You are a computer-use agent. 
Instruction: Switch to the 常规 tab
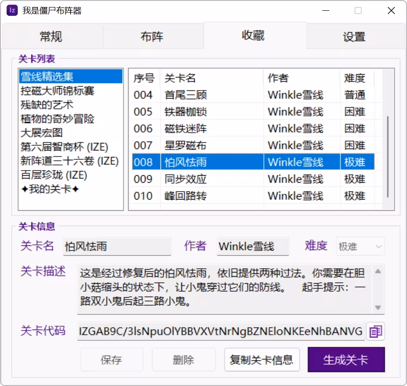coord(51,36)
